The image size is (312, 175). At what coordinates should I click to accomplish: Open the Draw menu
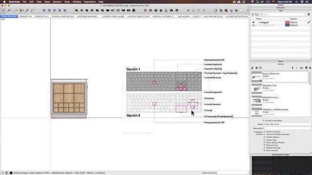pyautogui.click(x=47, y=2)
